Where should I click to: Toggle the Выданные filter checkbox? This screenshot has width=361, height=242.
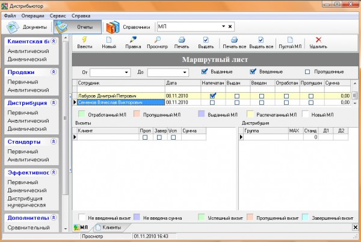pyautogui.click(x=205, y=72)
